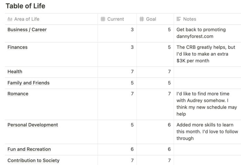Viewport: 241px width, 165px height.
Task: Open the Current column header menu
Action: pos(117,19)
